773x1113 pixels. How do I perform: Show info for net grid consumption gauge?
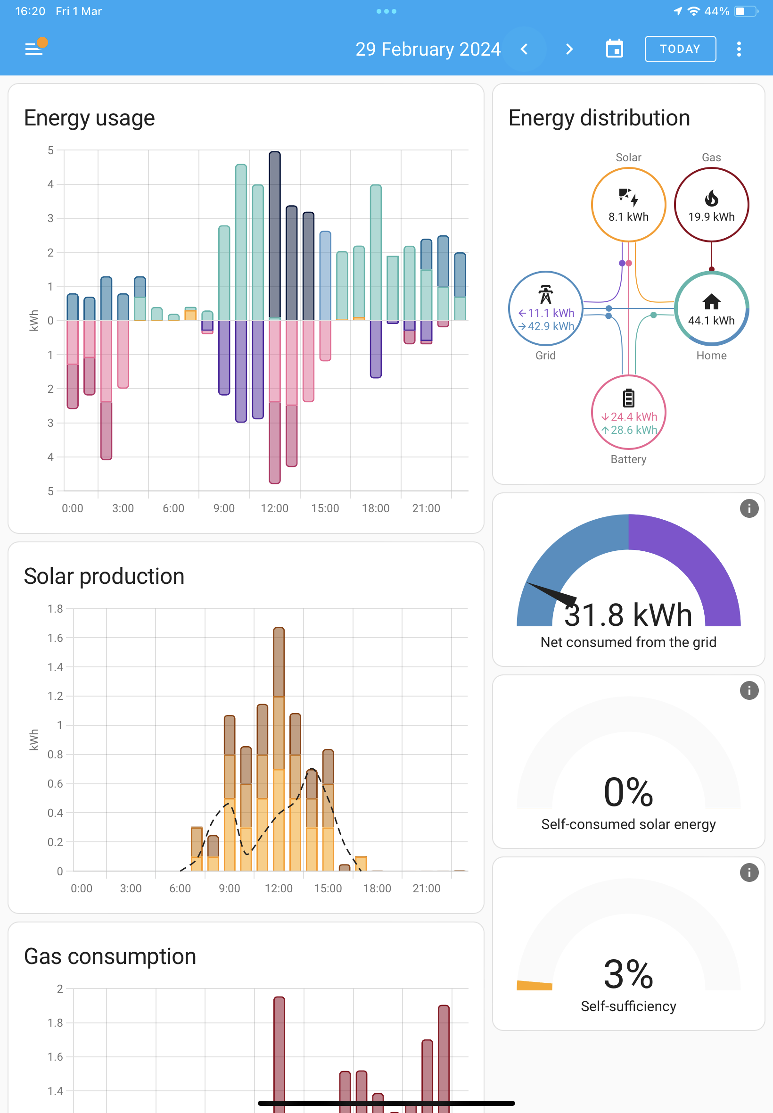click(x=749, y=508)
